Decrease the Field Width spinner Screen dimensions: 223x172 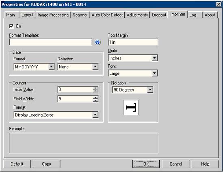tap(95, 100)
